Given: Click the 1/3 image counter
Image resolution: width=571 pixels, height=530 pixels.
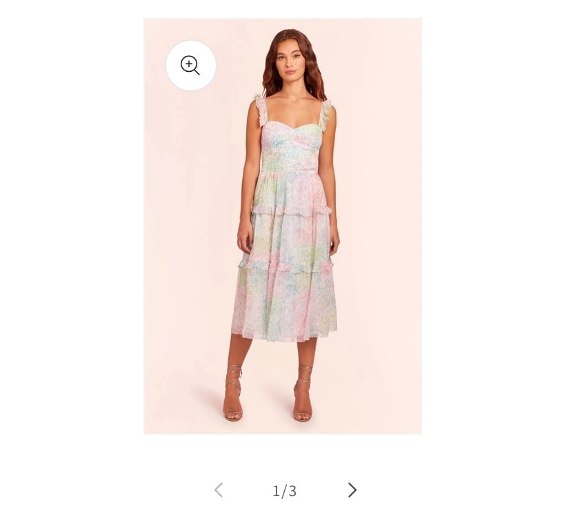Looking at the screenshot, I should (284, 491).
